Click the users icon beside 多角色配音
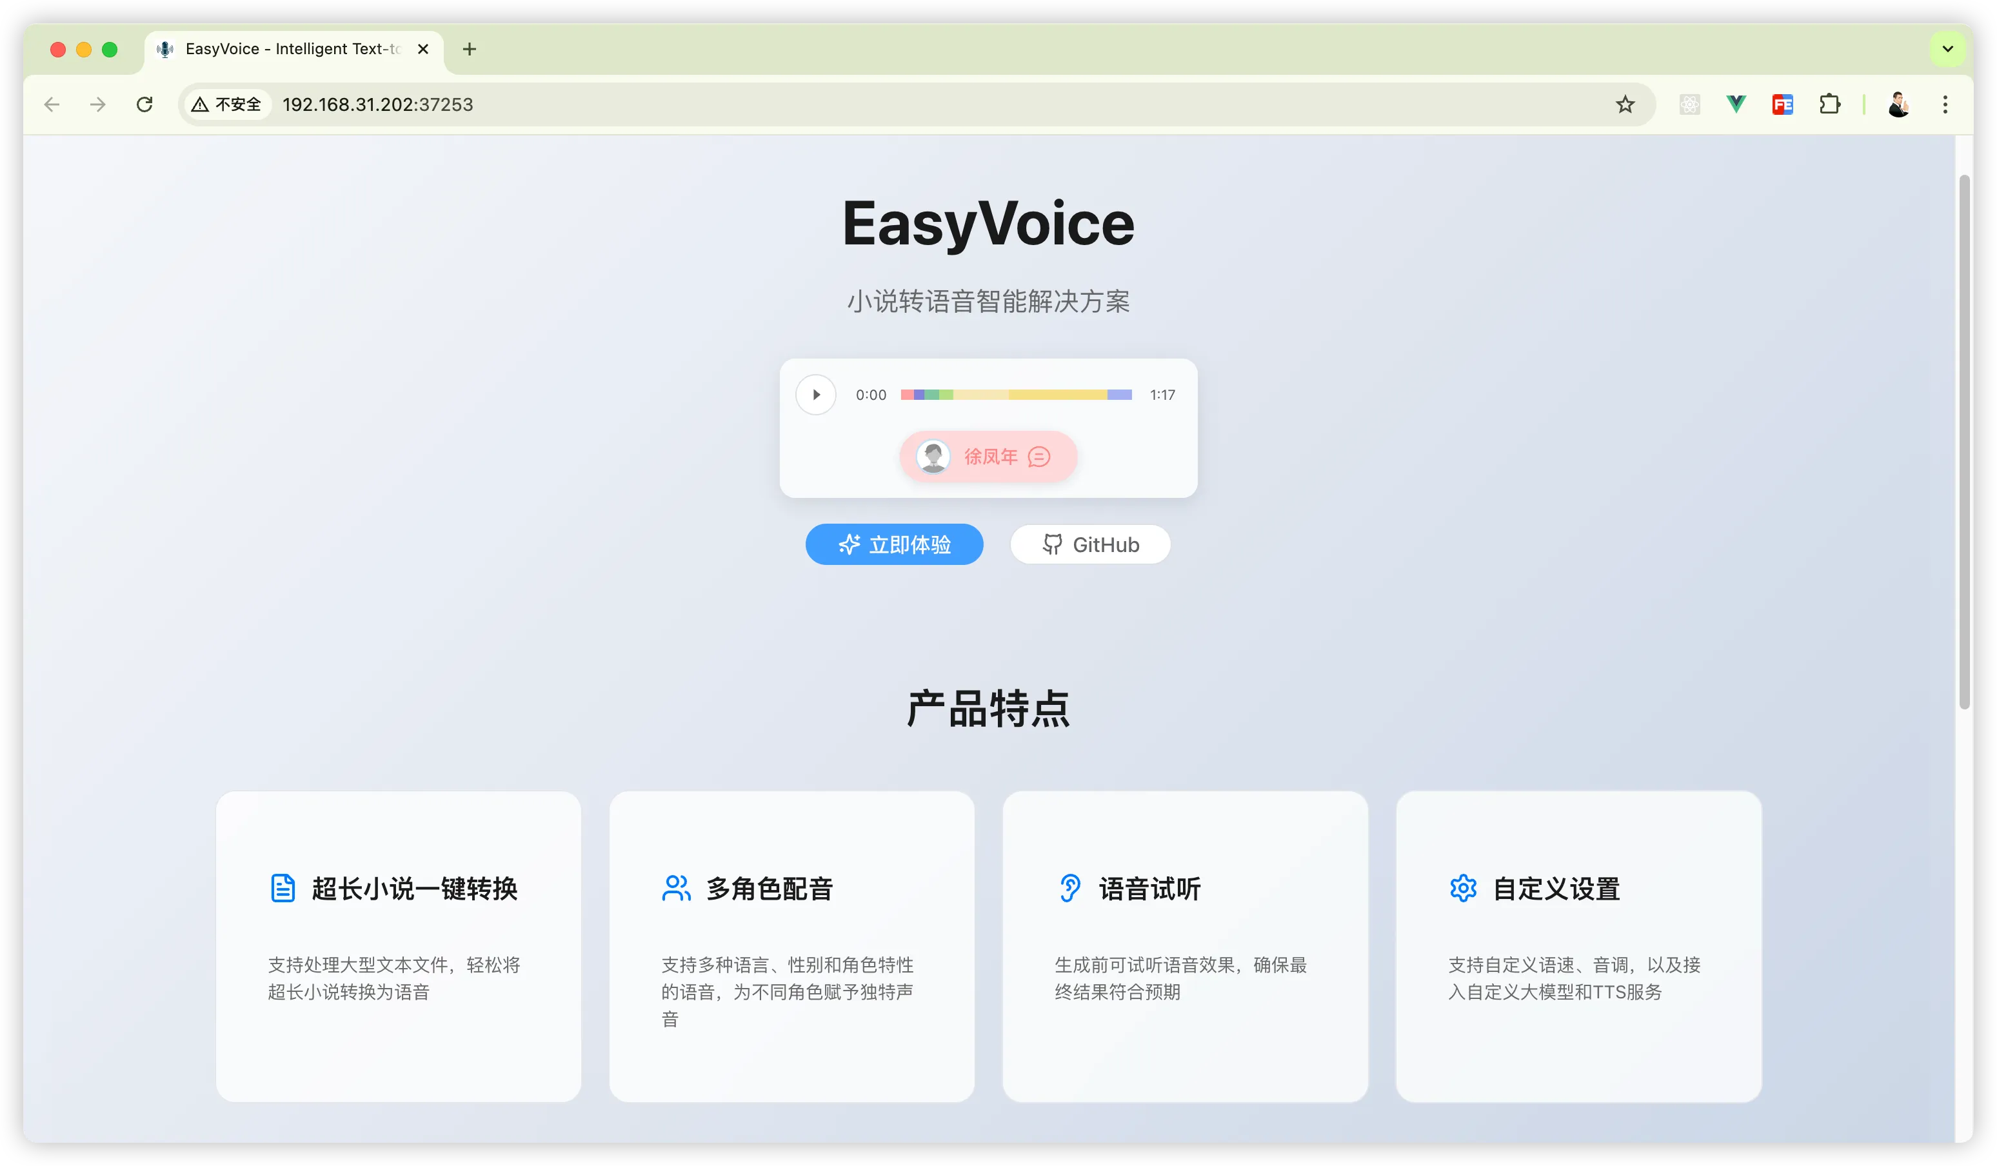The image size is (1997, 1166). click(676, 888)
